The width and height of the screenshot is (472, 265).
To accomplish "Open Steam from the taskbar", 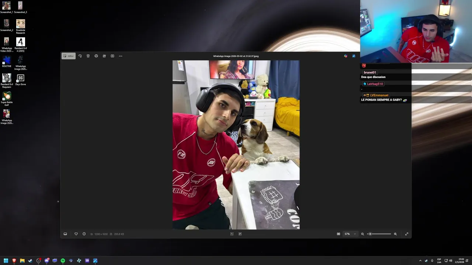I will (x=30, y=261).
